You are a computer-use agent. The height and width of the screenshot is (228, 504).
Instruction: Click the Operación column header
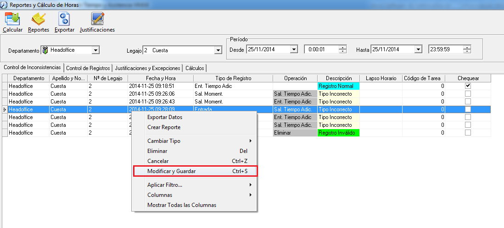[296, 78]
